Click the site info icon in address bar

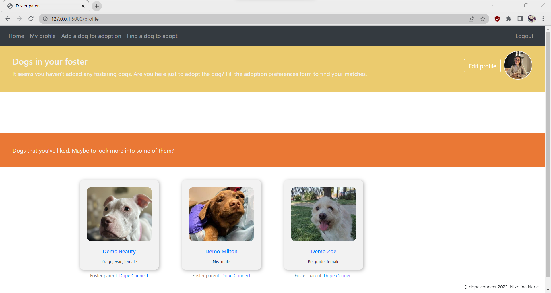click(45, 19)
